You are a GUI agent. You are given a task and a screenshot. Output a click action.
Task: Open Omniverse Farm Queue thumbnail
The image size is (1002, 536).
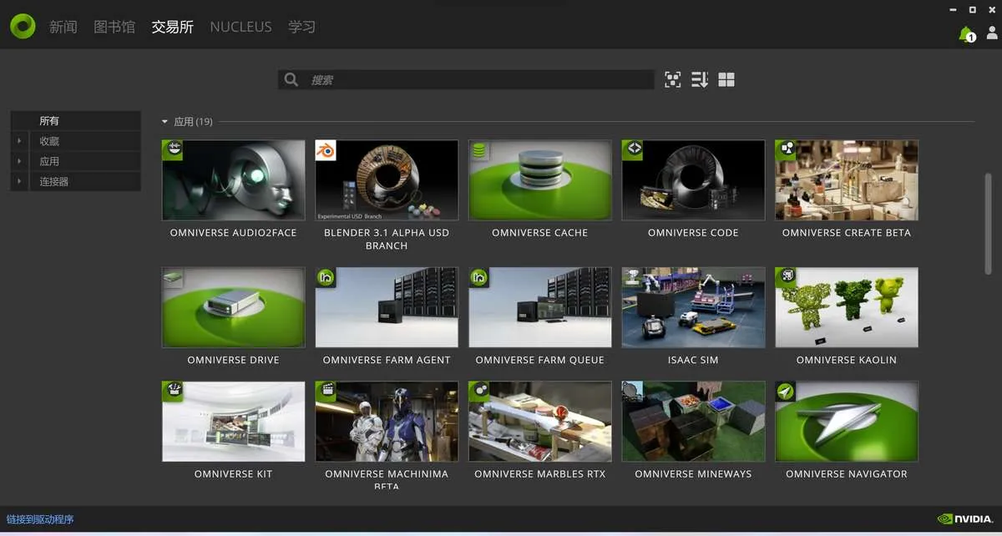540,307
